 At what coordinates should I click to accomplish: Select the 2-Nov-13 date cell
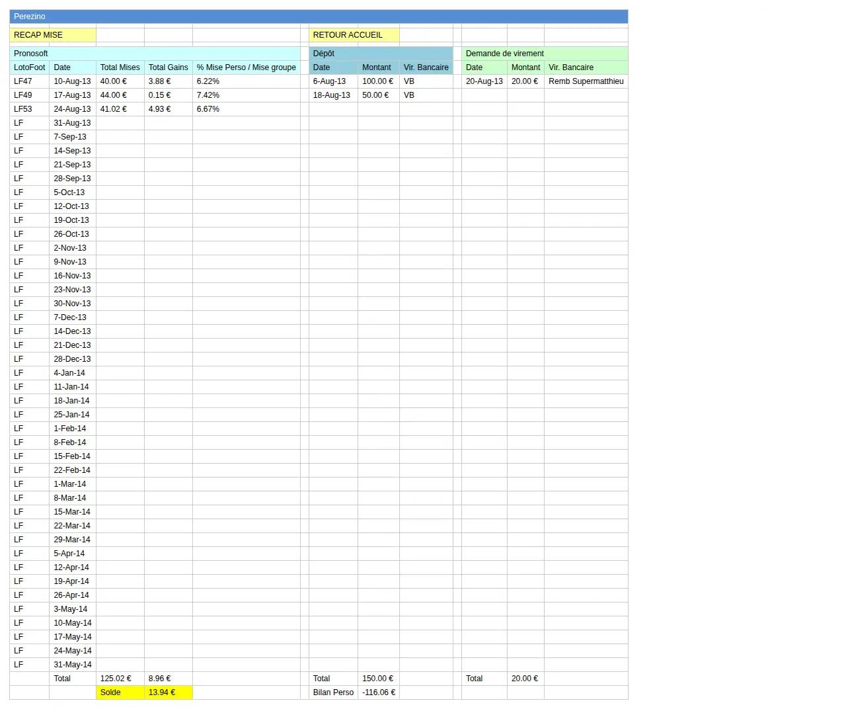(73, 248)
